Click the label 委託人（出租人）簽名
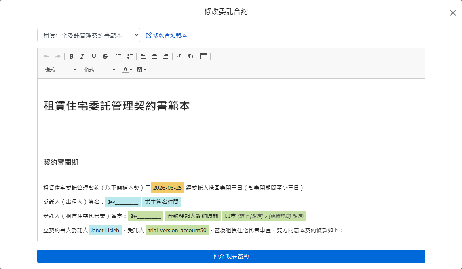 pos(72,202)
